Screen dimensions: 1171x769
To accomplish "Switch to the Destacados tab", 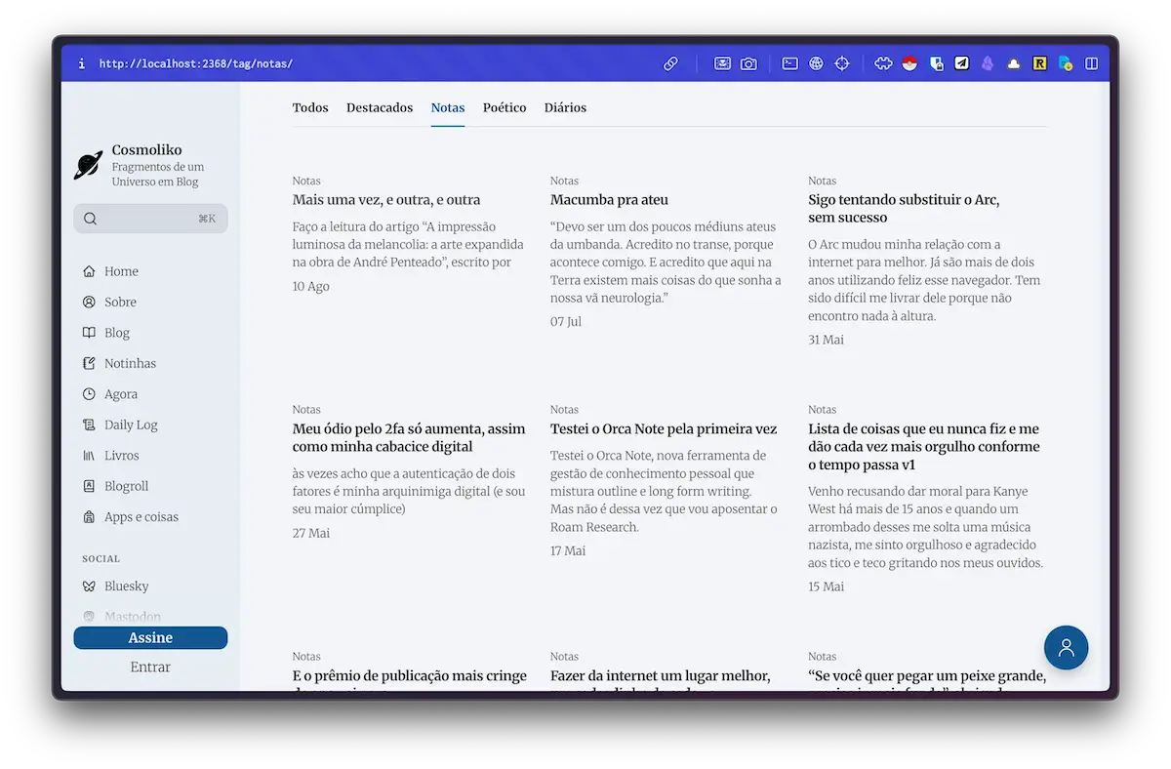I will [x=380, y=107].
